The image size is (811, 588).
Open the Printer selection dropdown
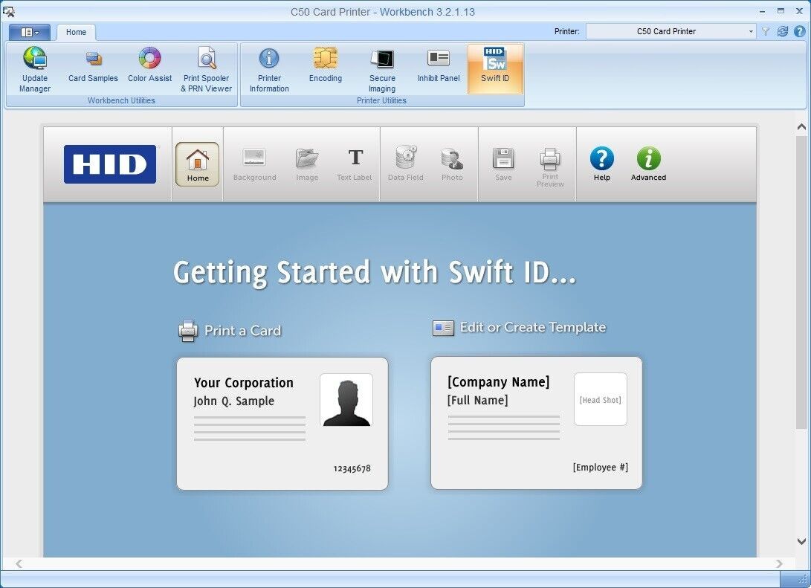pyautogui.click(x=671, y=31)
